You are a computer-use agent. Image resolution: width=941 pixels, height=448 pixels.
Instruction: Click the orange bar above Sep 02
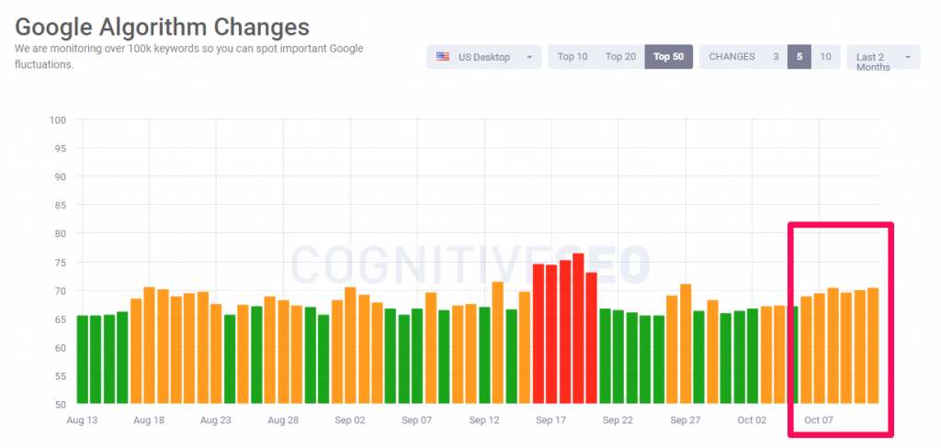pos(350,345)
